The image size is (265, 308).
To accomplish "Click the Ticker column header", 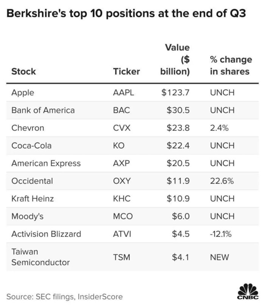I will (x=126, y=71).
